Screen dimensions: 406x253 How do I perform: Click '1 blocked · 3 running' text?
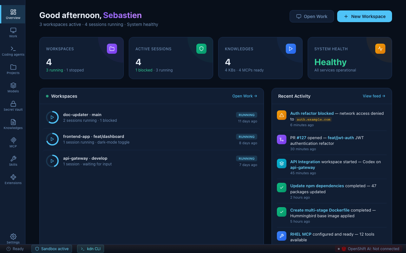click(154, 70)
